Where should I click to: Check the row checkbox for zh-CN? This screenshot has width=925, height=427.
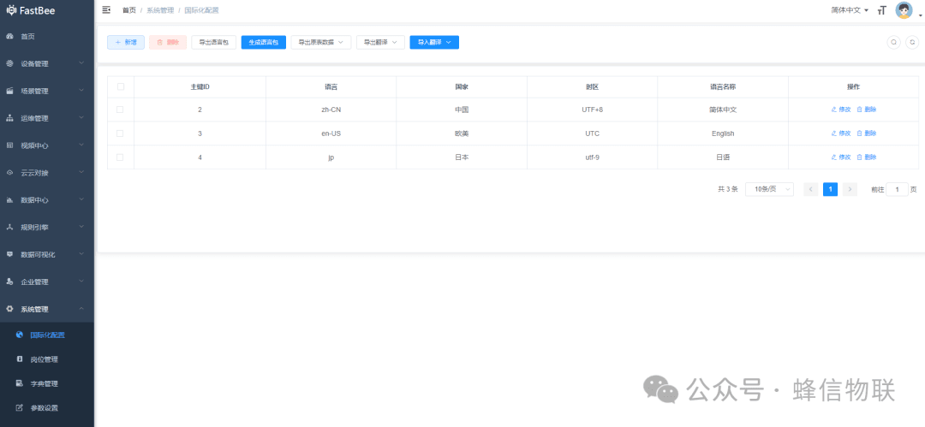pyautogui.click(x=121, y=110)
